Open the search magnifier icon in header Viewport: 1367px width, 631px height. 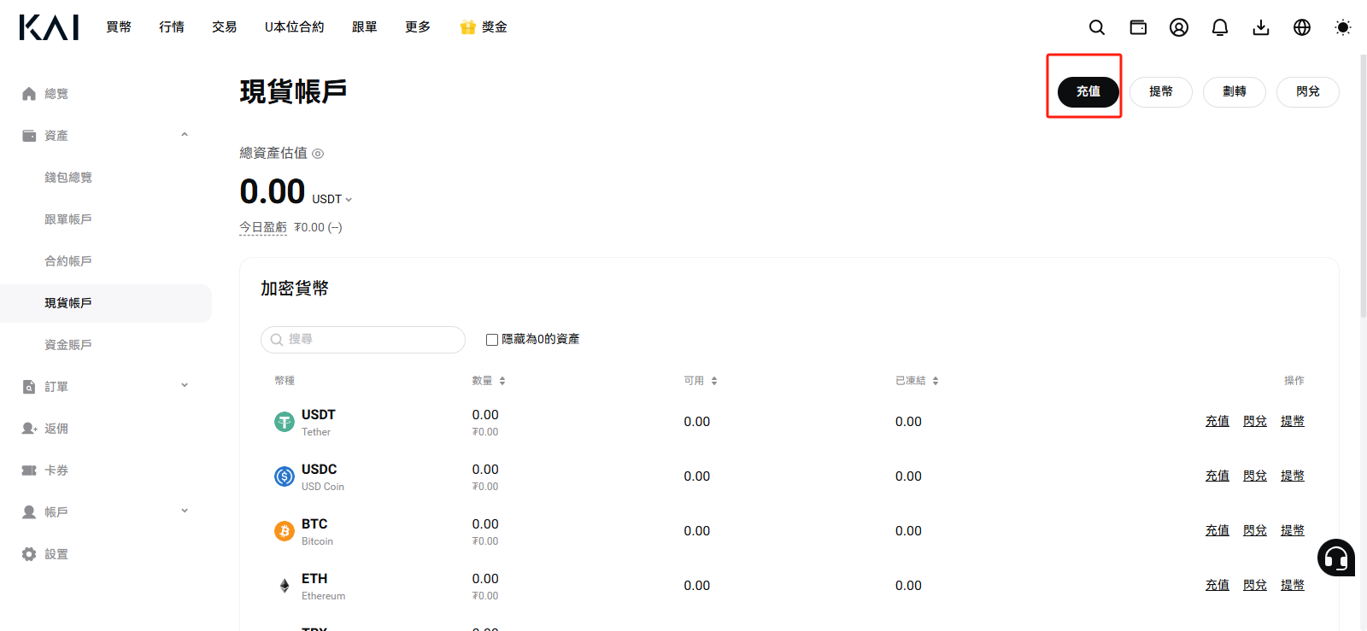[x=1097, y=27]
